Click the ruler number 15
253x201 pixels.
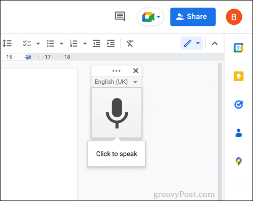pyautogui.click(x=9, y=57)
